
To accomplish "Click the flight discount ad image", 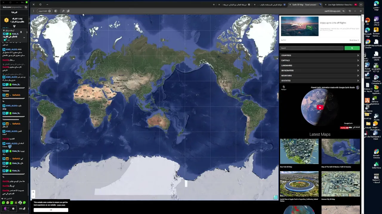I will (x=300, y=26).
